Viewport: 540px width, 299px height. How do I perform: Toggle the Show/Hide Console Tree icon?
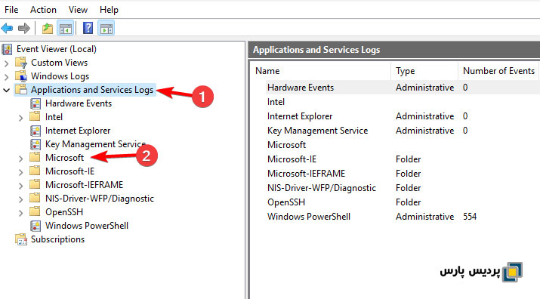click(x=66, y=28)
